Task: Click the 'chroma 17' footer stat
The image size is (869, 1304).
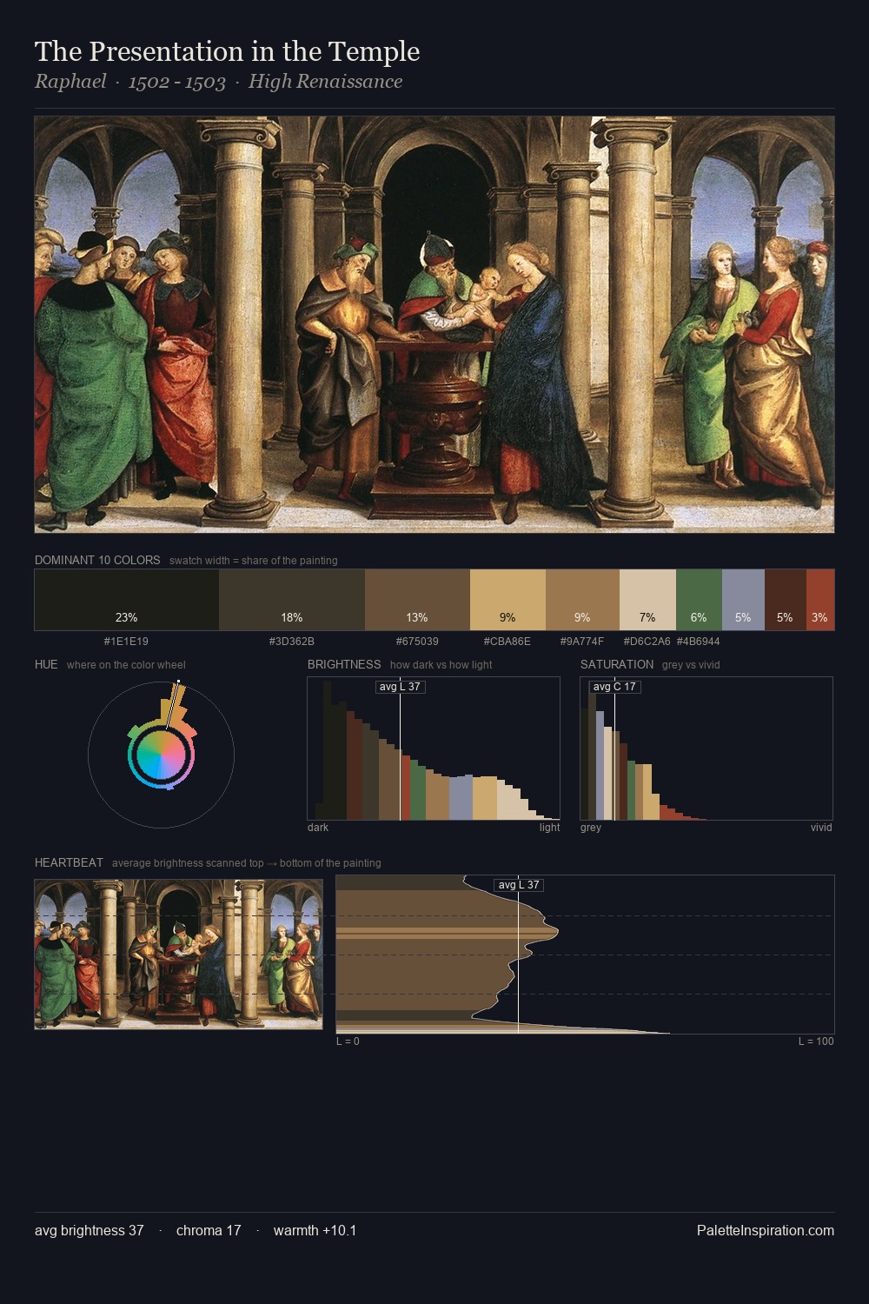Action: pyautogui.click(x=209, y=1230)
